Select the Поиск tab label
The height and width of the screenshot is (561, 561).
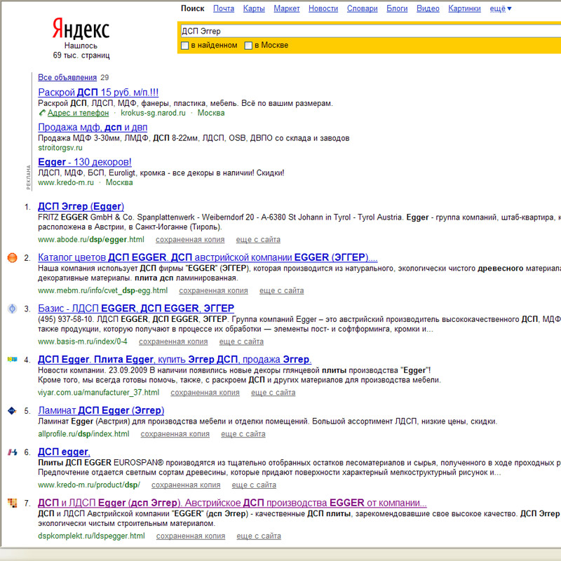tap(192, 8)
